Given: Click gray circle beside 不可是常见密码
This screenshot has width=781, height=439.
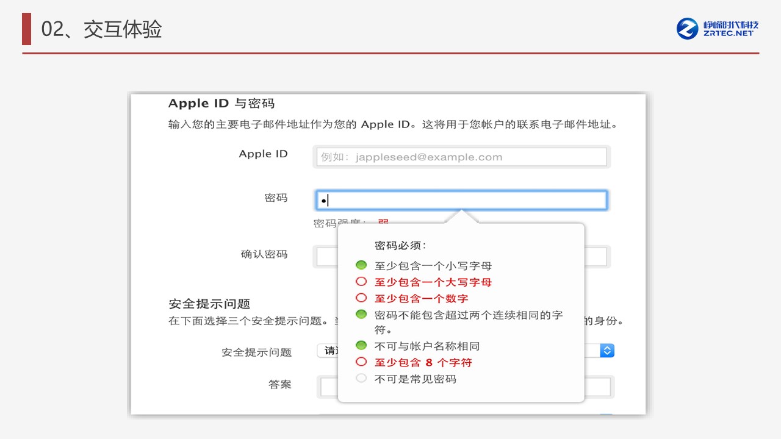Looking at the screenshot, I should tap(361, 379).
